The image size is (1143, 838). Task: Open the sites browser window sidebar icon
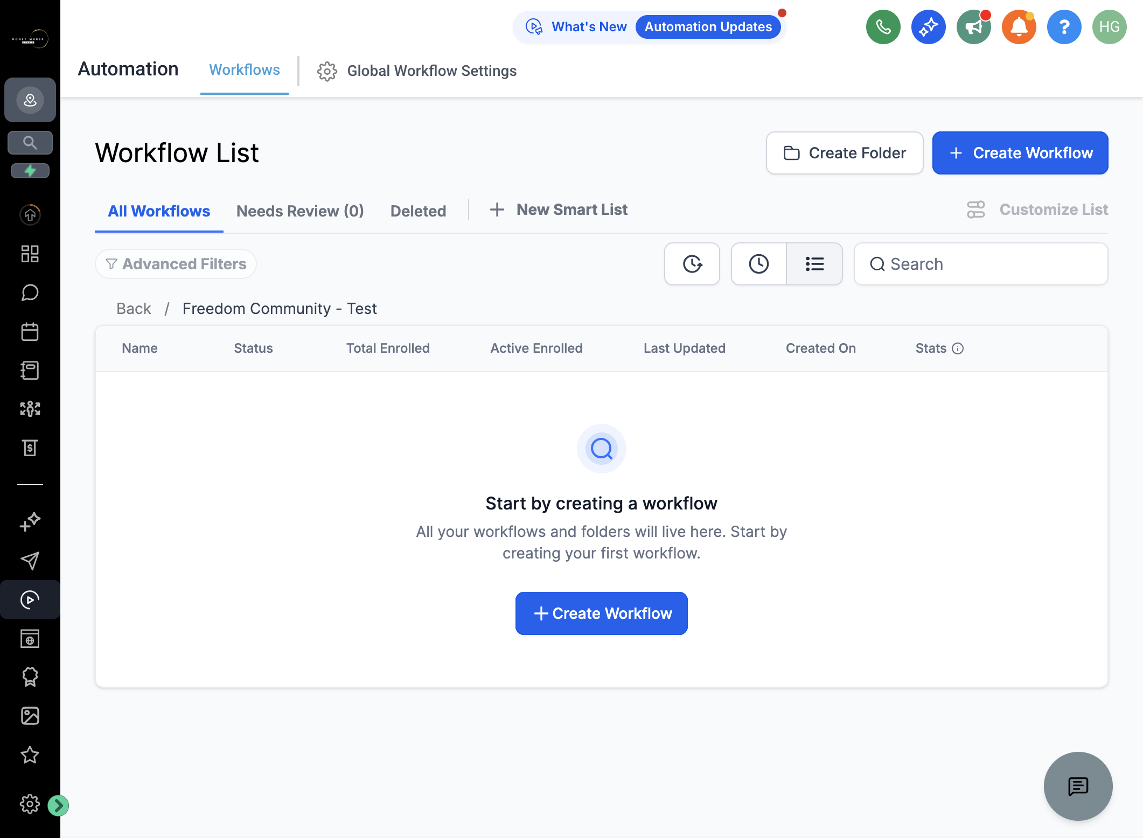(30, 638)
